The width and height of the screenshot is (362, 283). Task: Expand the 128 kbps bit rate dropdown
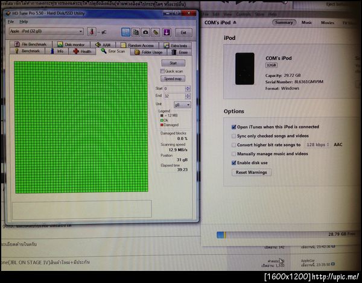pos(317,145)
